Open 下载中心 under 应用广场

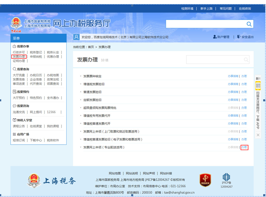point(36,140)
